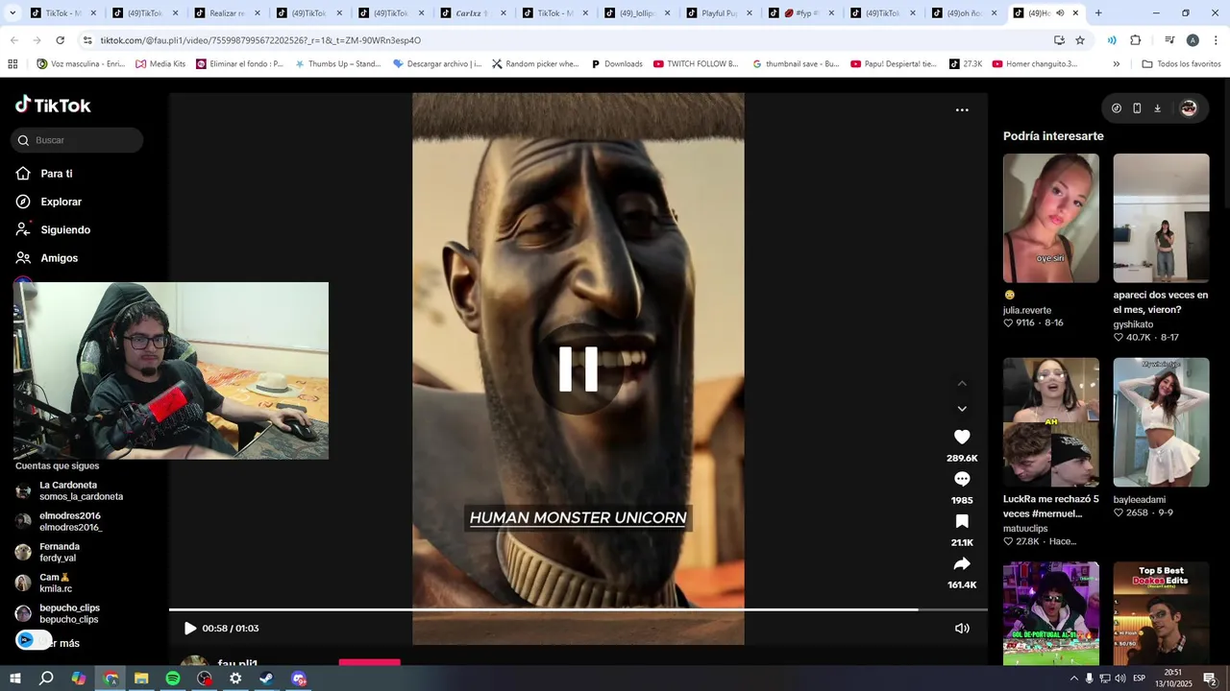Viewport: 1230px width, 691px height.
Task: Go back in browser history
Action: click(x=13, y=40)
